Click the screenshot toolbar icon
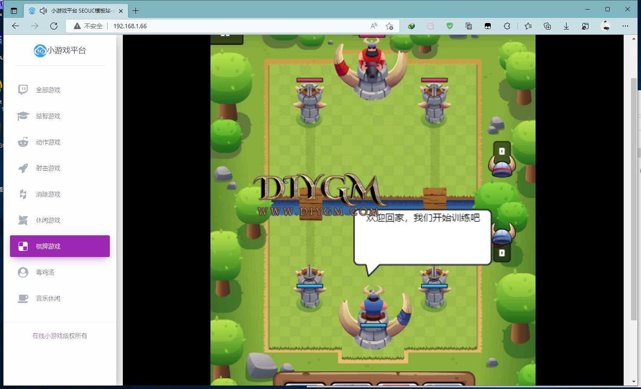The image size is (641, 389). (x=585, y=26)
